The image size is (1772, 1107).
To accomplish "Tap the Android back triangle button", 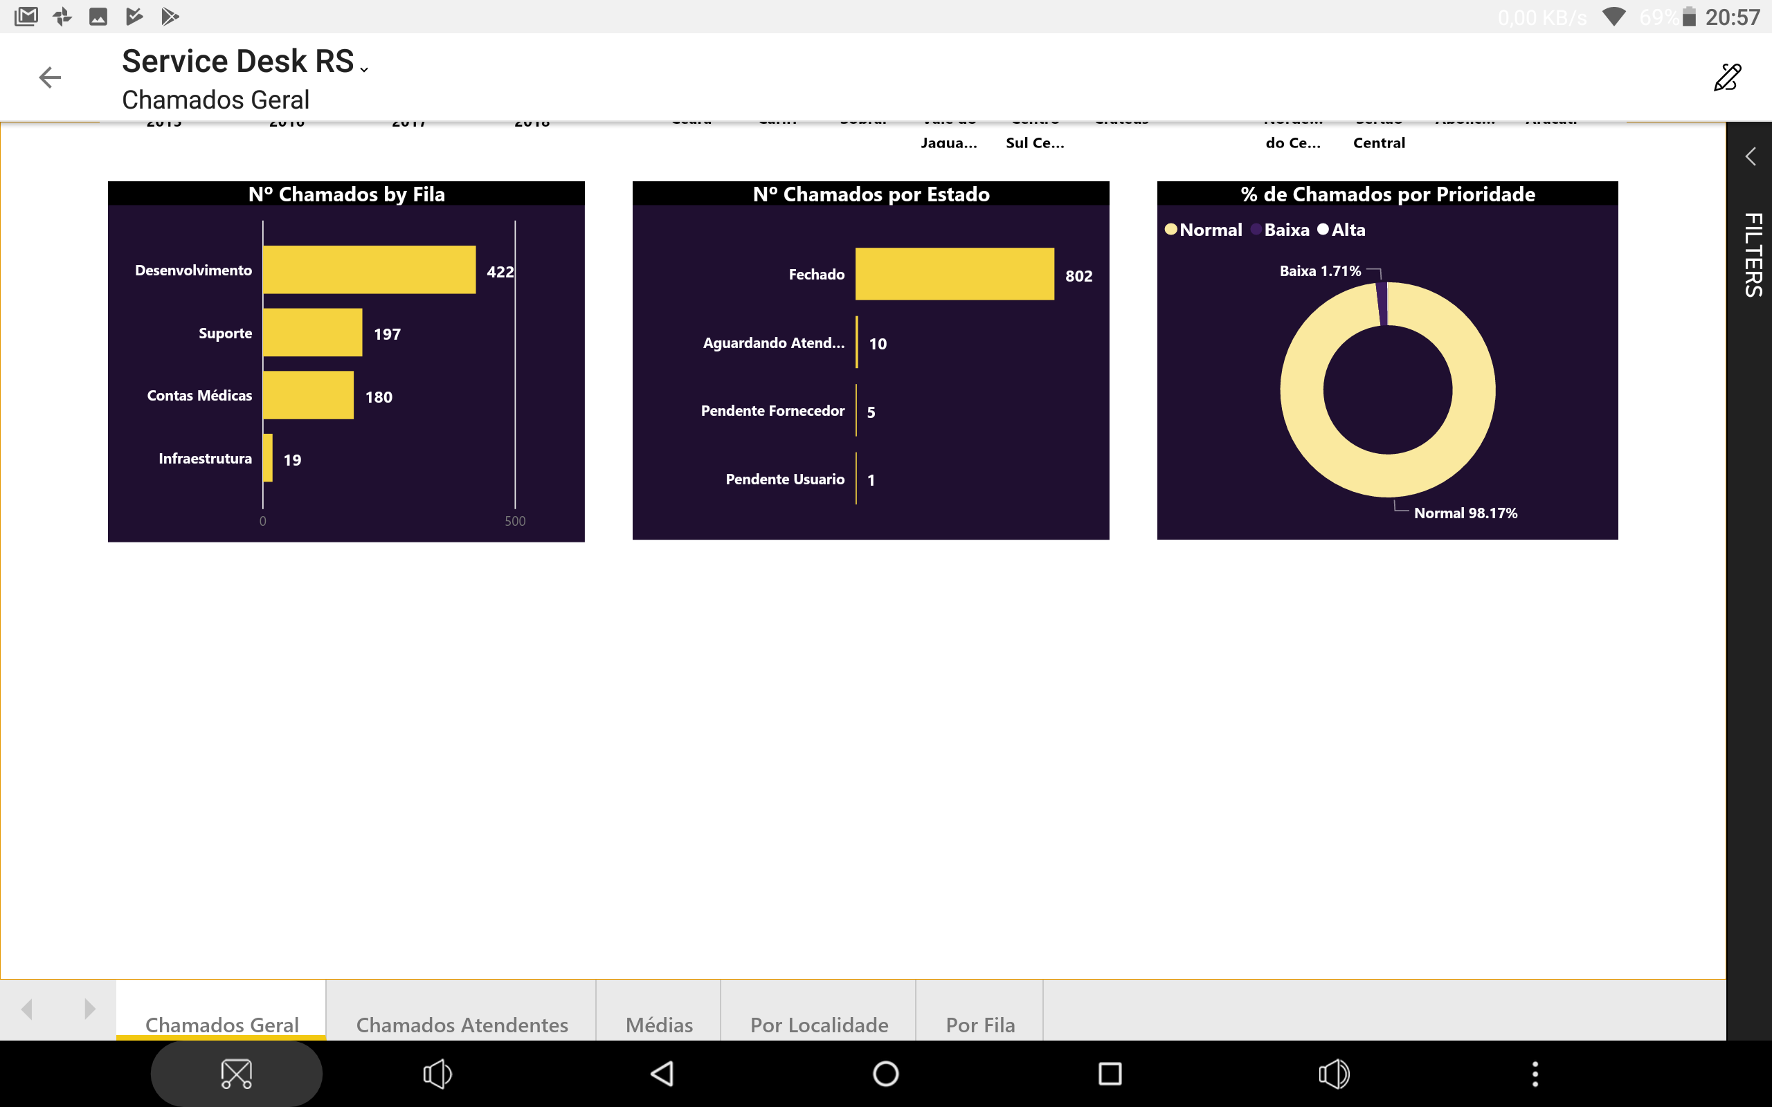I will click(x=662, y=1074).
